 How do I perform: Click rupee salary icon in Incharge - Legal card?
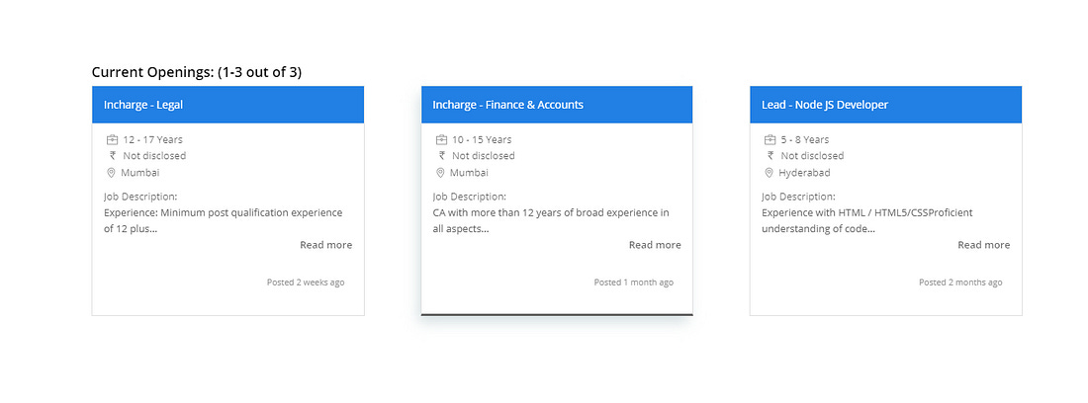113,156
